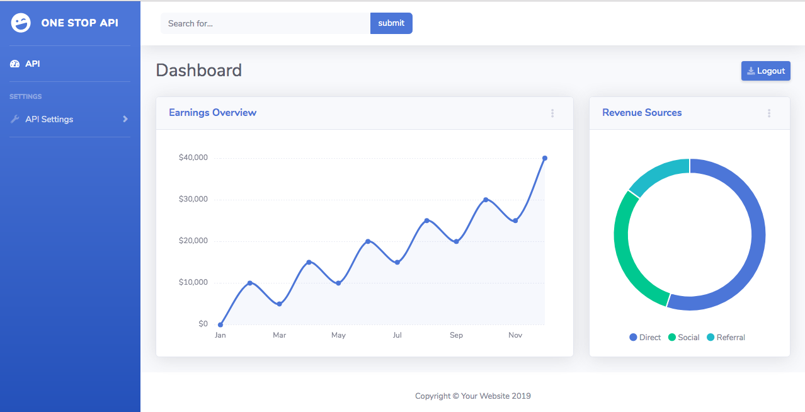Click the Logout button
This screenshot has width=805, height=412.
765,71
